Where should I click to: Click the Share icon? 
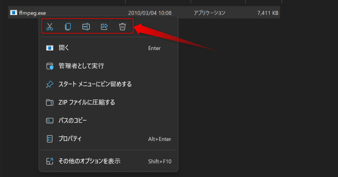(104, 27)
